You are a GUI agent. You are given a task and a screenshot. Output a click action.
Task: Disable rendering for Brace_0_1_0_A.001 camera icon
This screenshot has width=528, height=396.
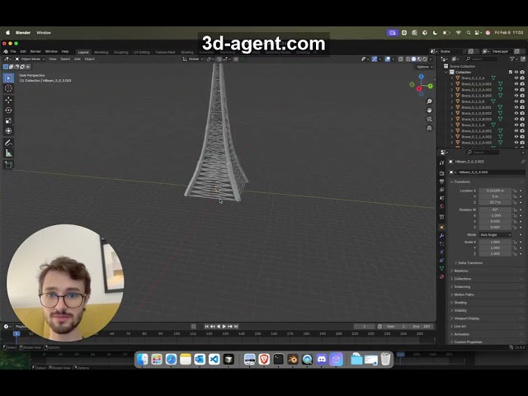[x=522, y=84]
